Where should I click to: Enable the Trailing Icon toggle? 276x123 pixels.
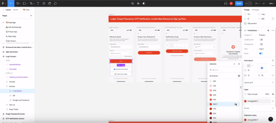point(261,44)
